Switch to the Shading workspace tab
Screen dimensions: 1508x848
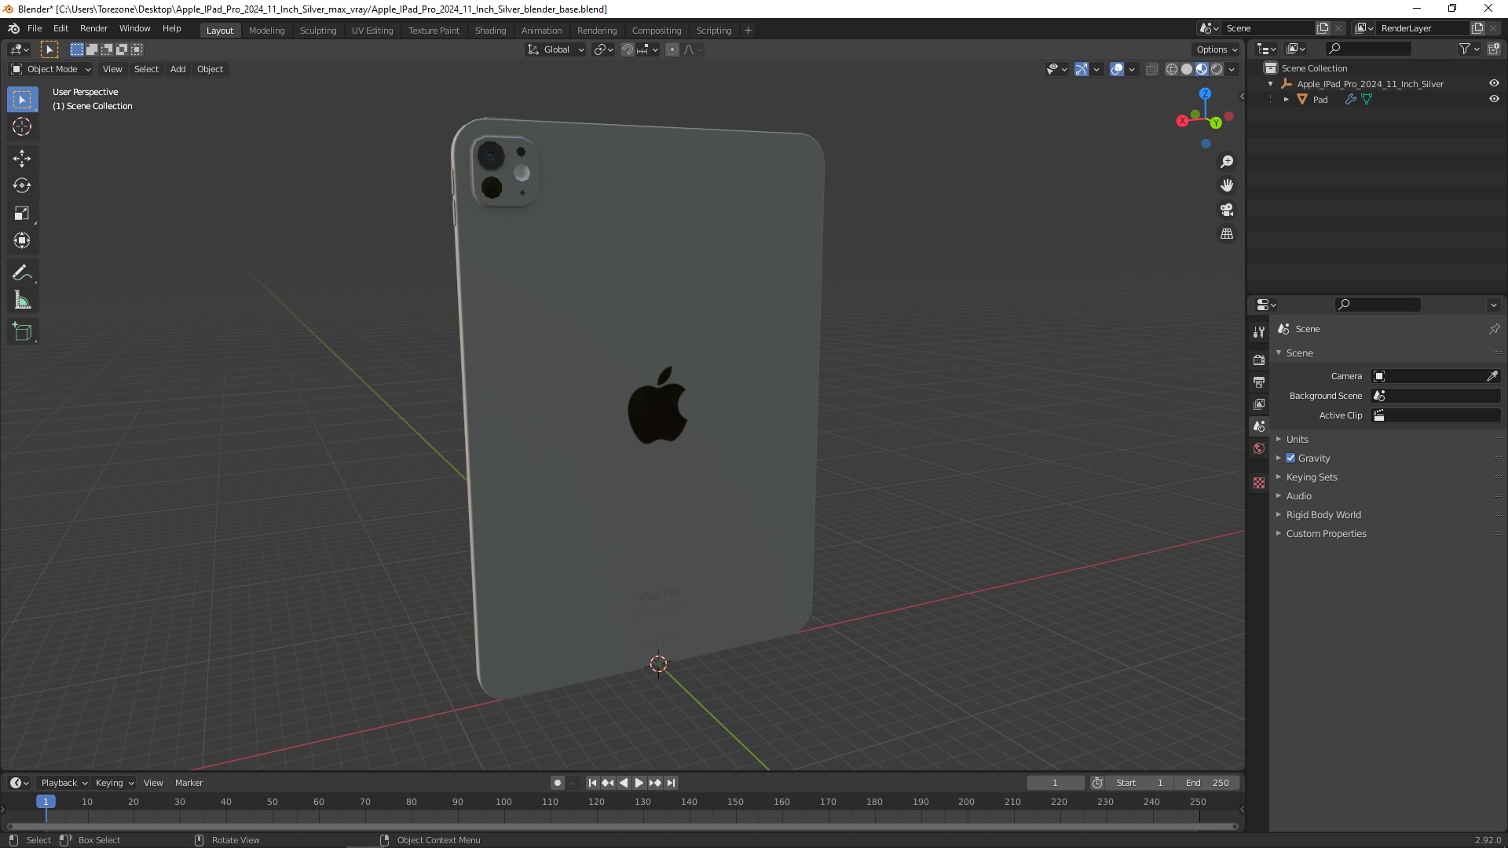(x=490, y=30)
